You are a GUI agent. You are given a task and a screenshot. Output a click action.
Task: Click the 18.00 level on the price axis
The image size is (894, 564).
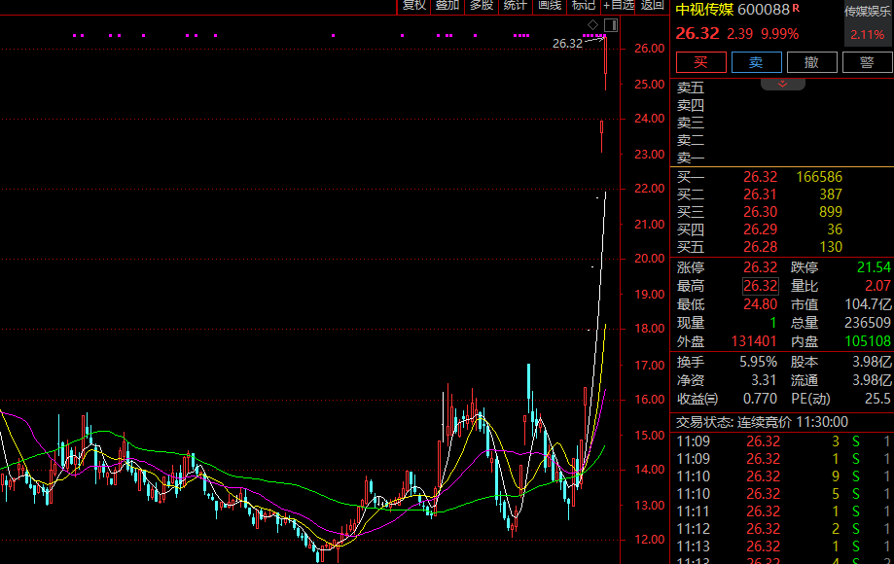(650, 329)
